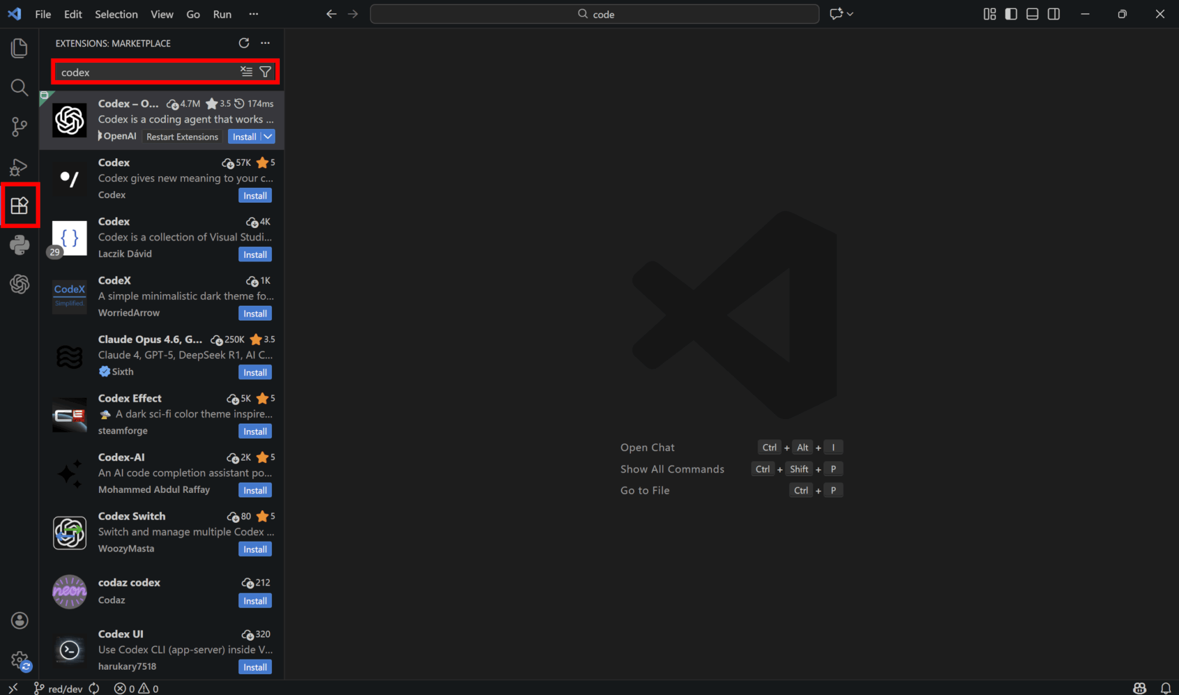Open the OpenAI Codex sidebar icon
The image size is (1179, 695).
coord(19,284)
